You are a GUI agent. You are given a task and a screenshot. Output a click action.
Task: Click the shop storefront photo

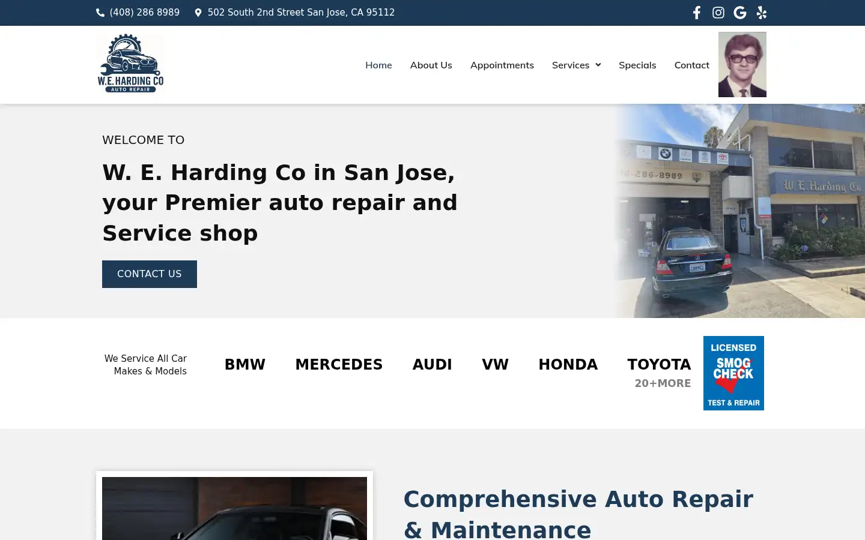click(739, 211)
